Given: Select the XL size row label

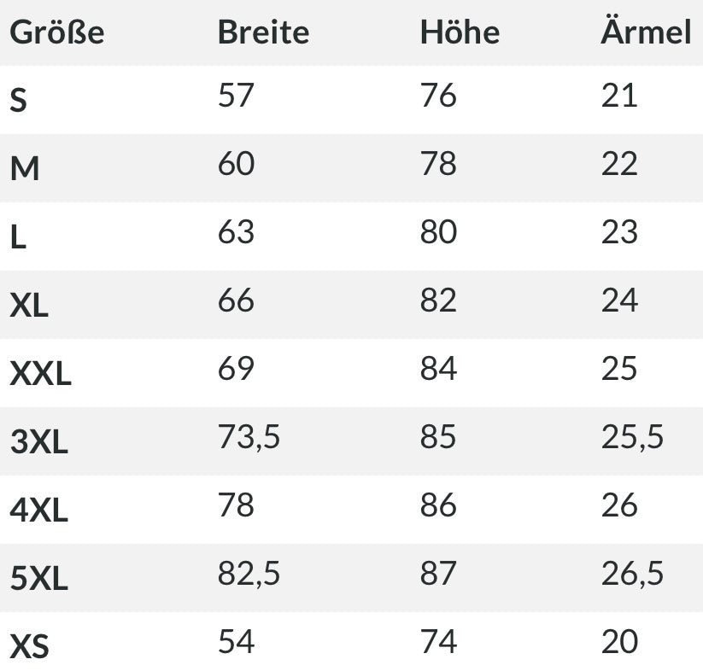Looking at the screenshot, I should pos(29,306).
